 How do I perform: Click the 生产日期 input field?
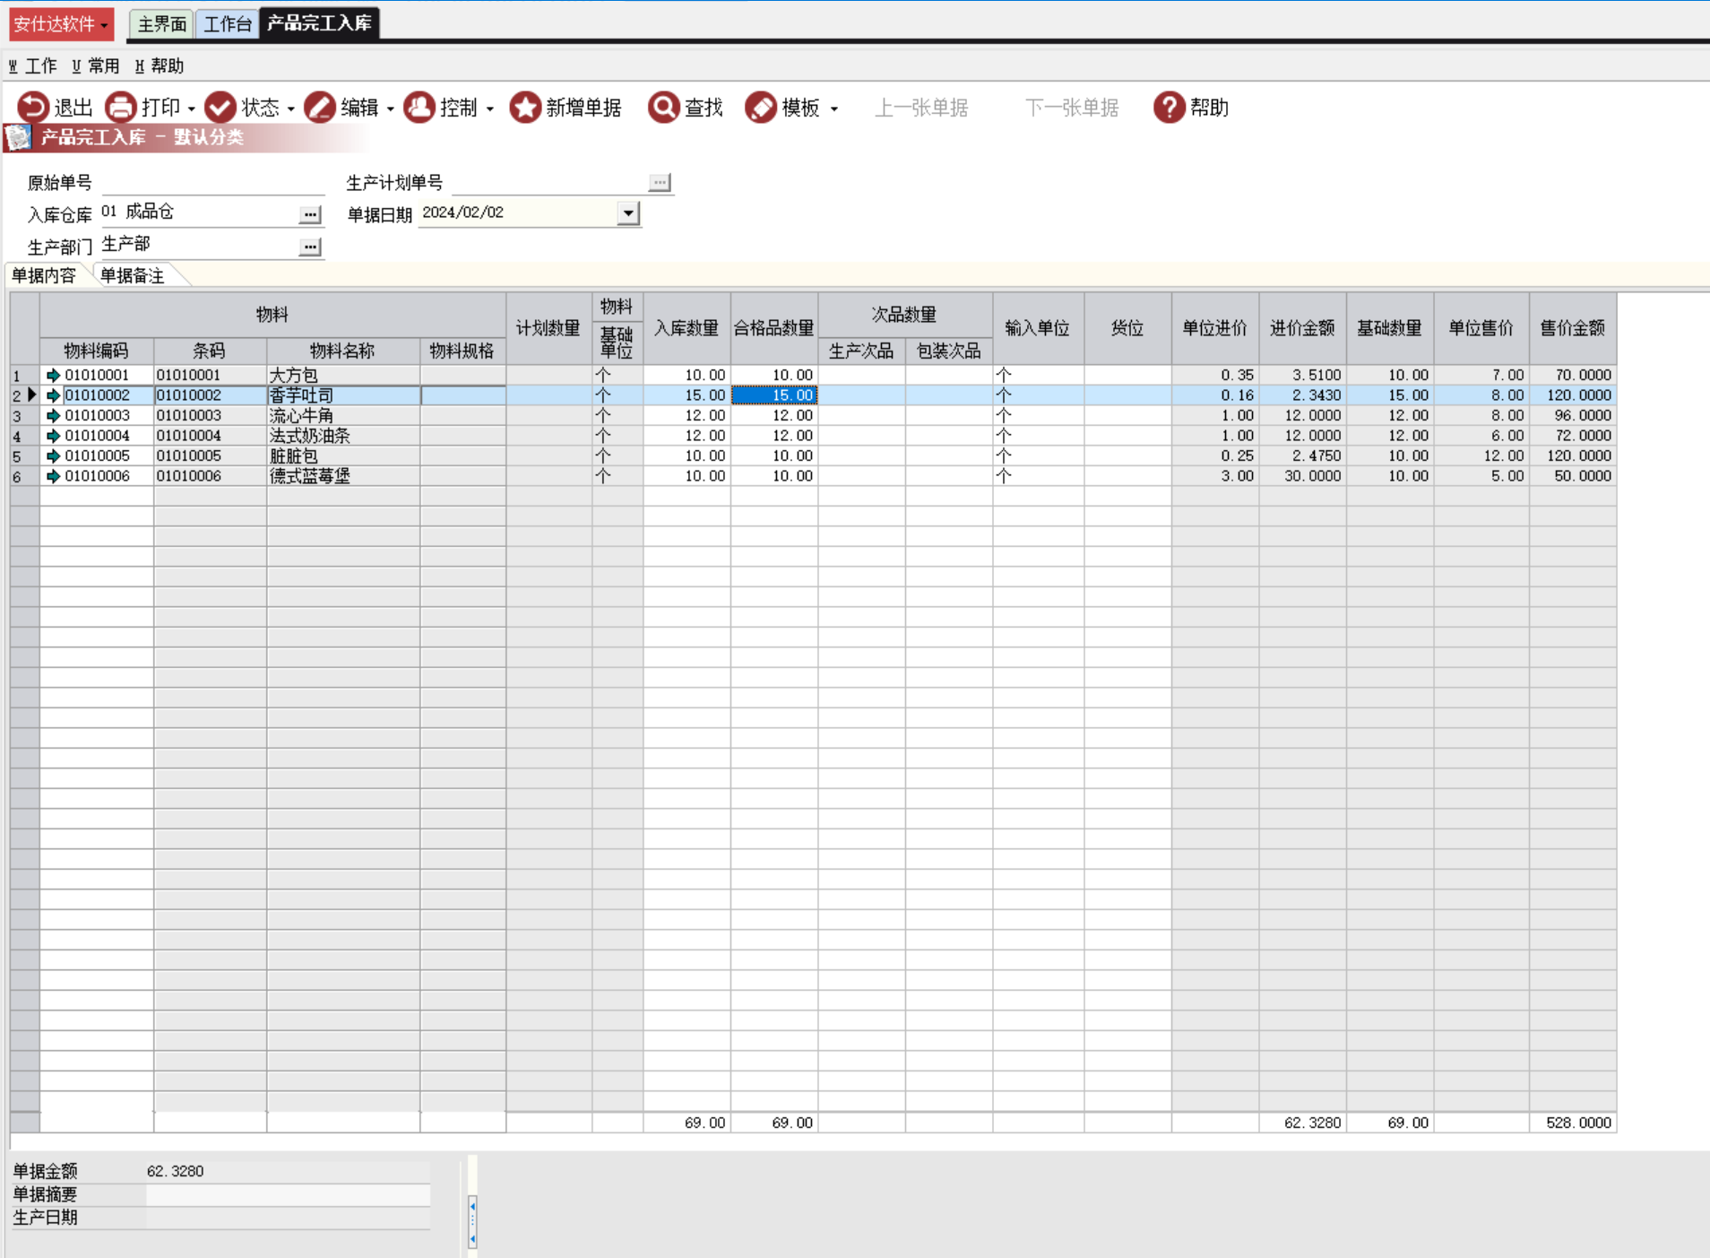pyautogui.click(x=288, y=1218)
